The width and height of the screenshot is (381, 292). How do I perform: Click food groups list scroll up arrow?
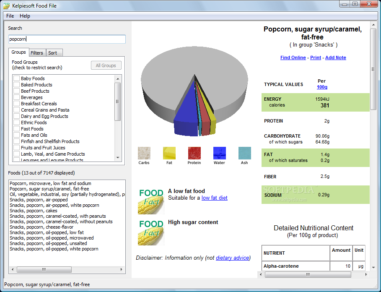pyautogui.click(x=118, y=79)
